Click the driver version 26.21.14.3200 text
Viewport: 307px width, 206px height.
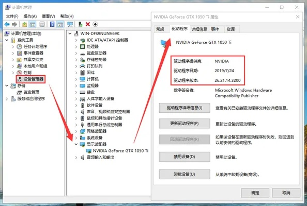click(x=227, y=80)
